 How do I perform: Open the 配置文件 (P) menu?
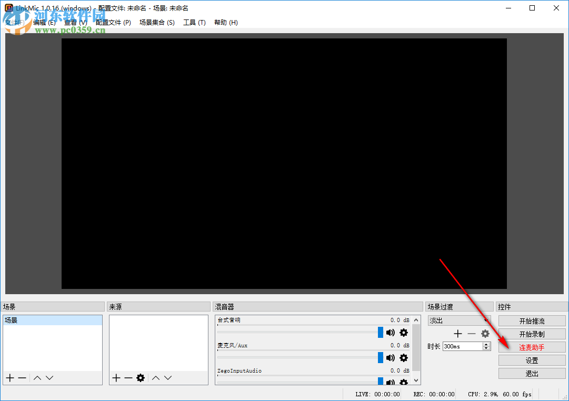click(x=113, y=23)
